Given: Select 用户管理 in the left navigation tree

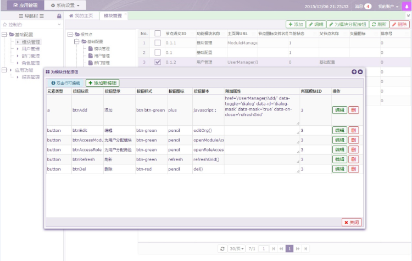Looking at the screenshot, I should click(31, 49).
